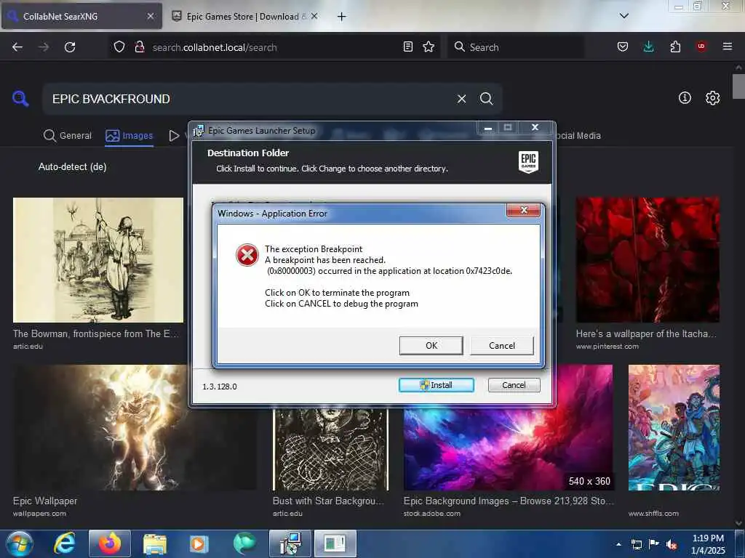Launch Internet Explorer from taskbar
The height and width of the screenshot is (558, 745).
tap(65, 543)
